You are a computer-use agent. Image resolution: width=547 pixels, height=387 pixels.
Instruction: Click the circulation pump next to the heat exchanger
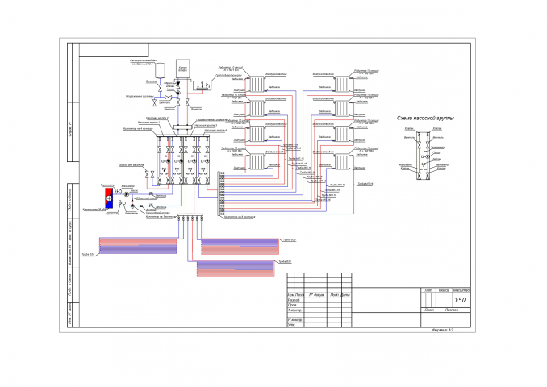(127, 193)
